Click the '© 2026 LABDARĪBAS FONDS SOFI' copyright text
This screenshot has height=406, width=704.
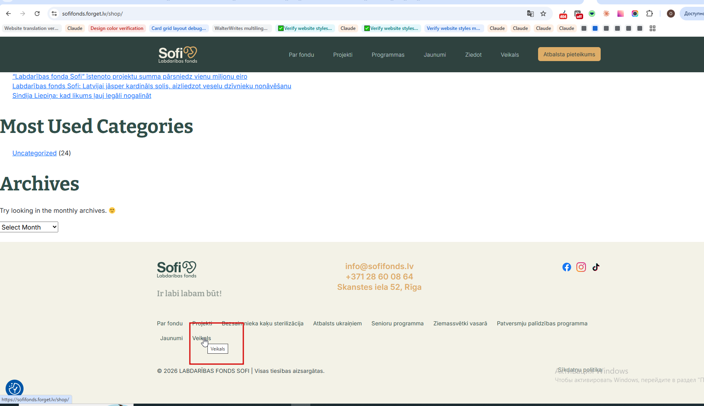pos(203,371)
